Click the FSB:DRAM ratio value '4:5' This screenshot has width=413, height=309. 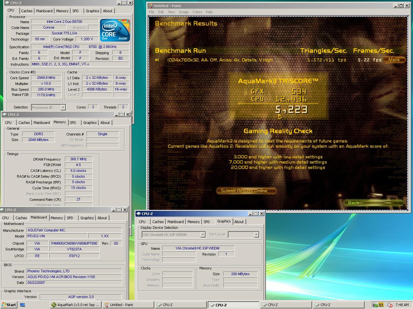78,165
